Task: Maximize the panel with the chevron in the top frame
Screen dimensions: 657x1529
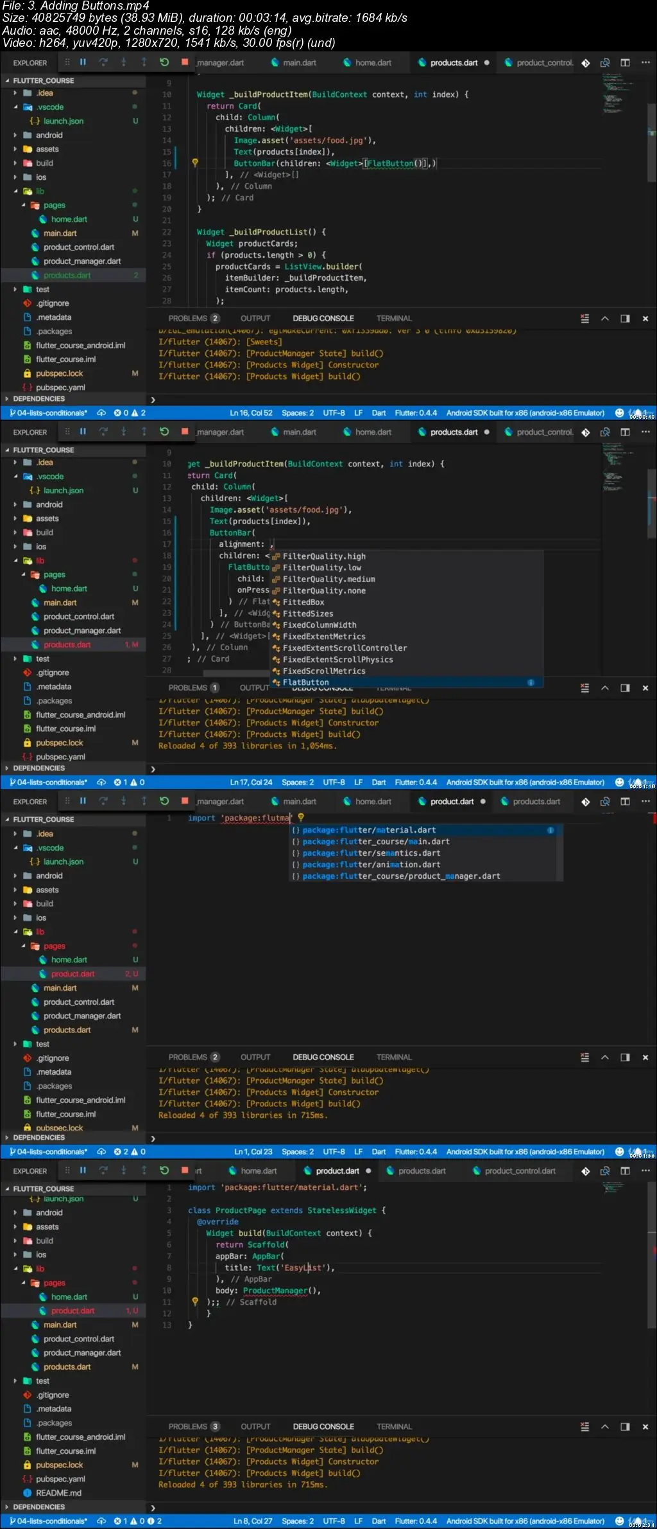Action: [604, 319]
